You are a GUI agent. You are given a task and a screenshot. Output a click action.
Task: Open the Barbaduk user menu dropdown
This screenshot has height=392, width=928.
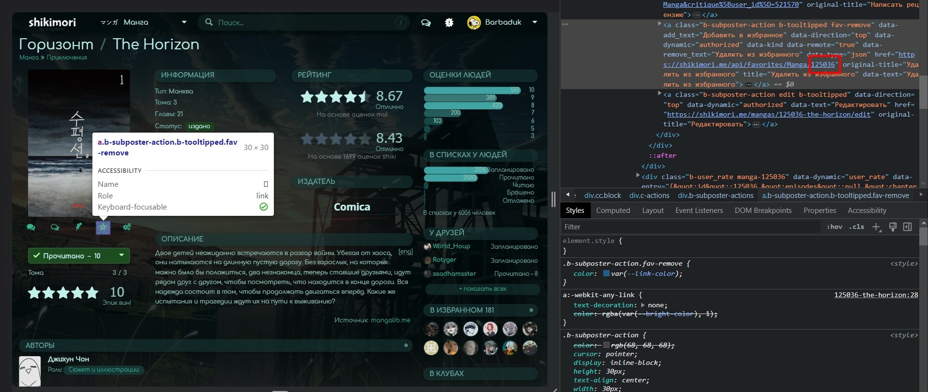point(534,22)
